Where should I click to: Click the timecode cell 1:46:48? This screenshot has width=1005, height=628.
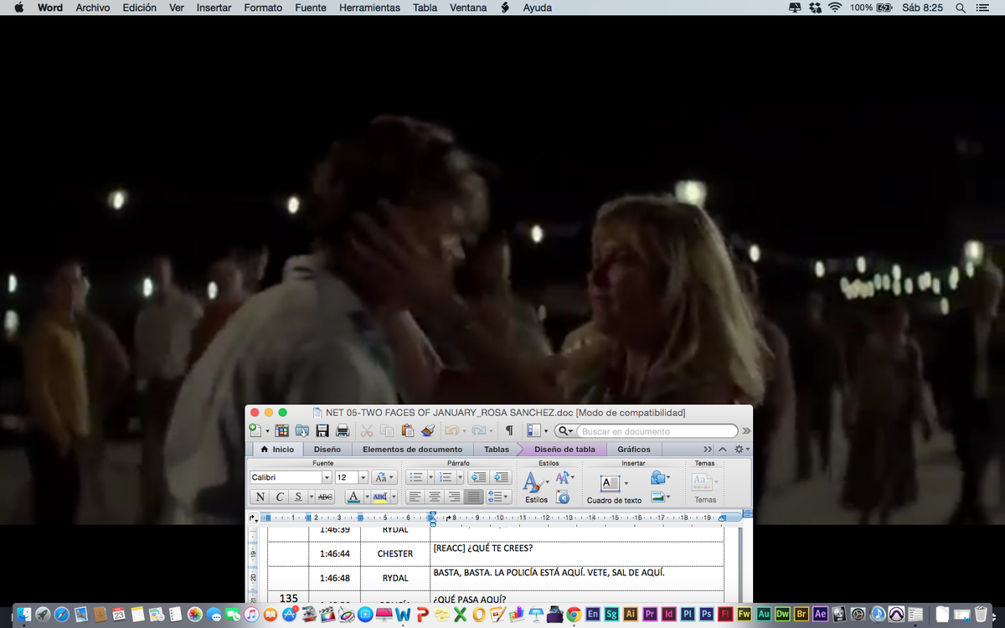(335, 578)
